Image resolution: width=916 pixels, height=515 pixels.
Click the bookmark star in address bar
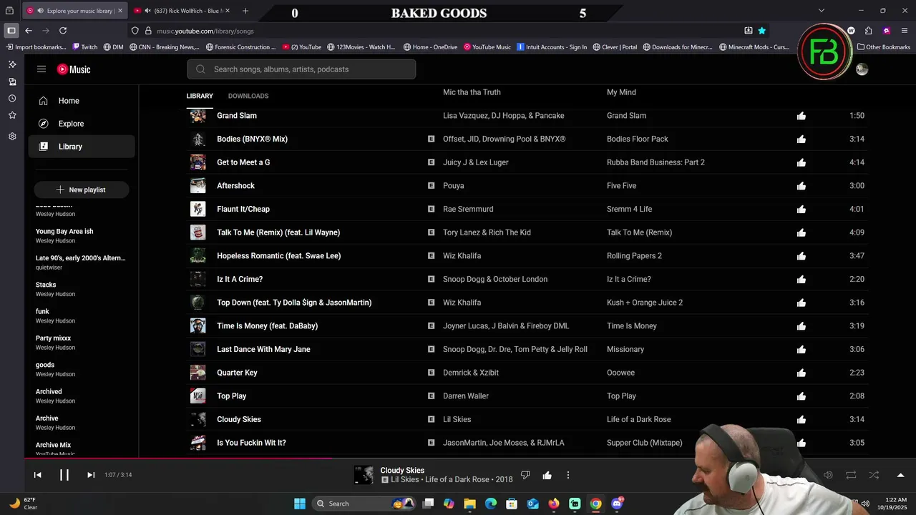(762, 31)
